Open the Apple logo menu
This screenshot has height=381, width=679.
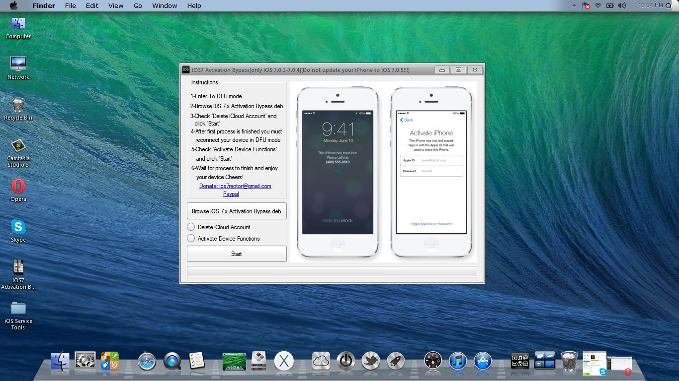13,5
